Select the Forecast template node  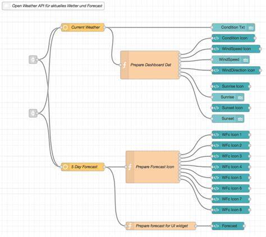(x=228, y=226)
